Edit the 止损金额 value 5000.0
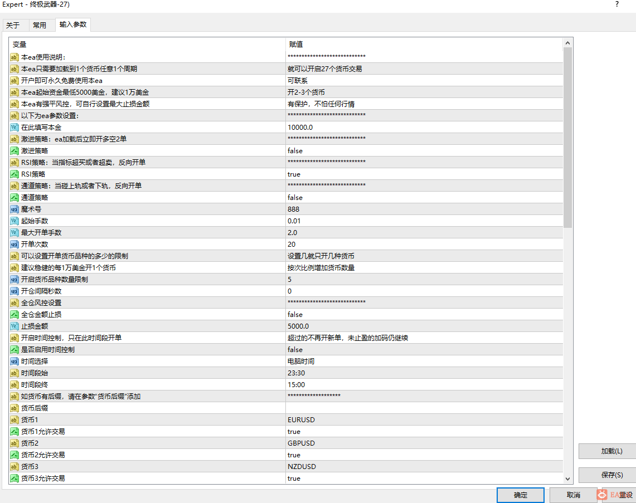Viewport: 636px width, 503px height. [x=424, y=326]
